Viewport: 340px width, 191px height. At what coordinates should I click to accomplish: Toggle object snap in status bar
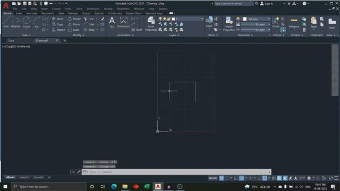(265, 178)
